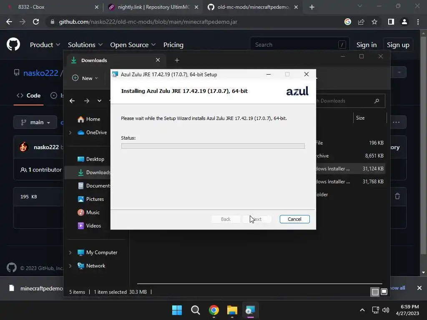Select the 8,651 KB archive file
Screen dimensions: 427x320
350,156
